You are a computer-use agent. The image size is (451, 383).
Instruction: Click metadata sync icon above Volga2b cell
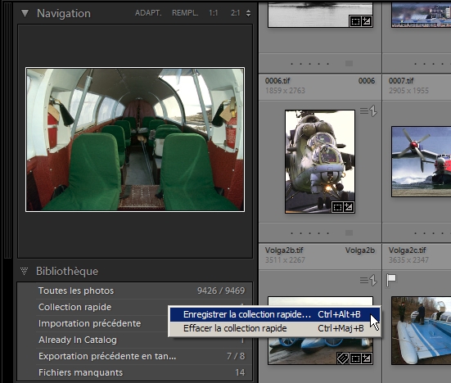tap(368, 280)
